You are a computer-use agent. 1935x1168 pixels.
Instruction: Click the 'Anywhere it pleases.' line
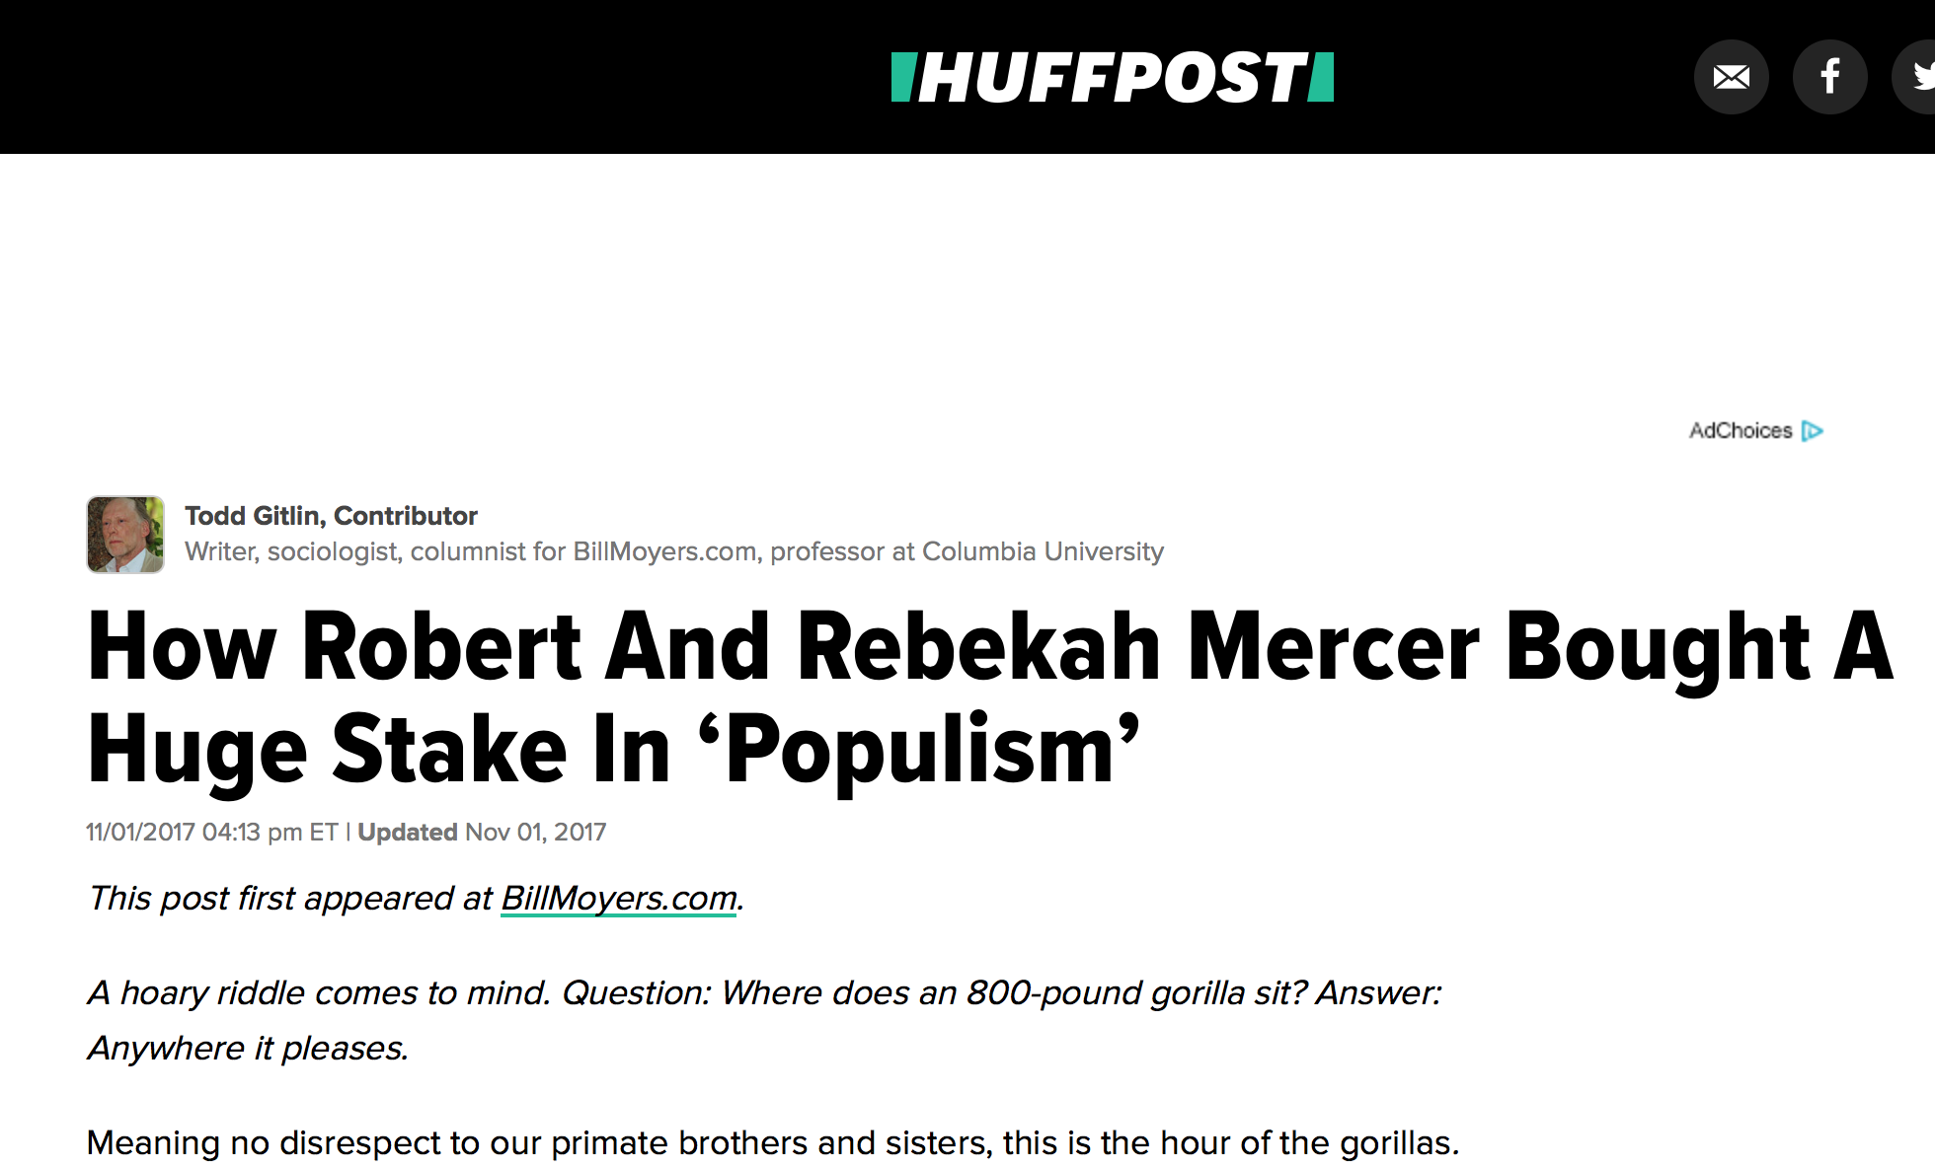tap(248, 1049)
